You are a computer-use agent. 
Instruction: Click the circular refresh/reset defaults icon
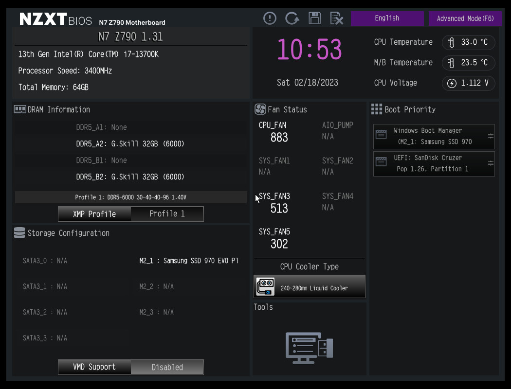coord(292,18)
